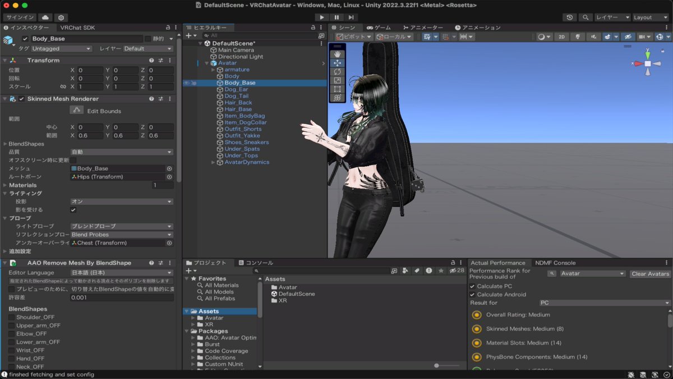Switch to the Animation (アニメーション) tab

click(478, 28)
